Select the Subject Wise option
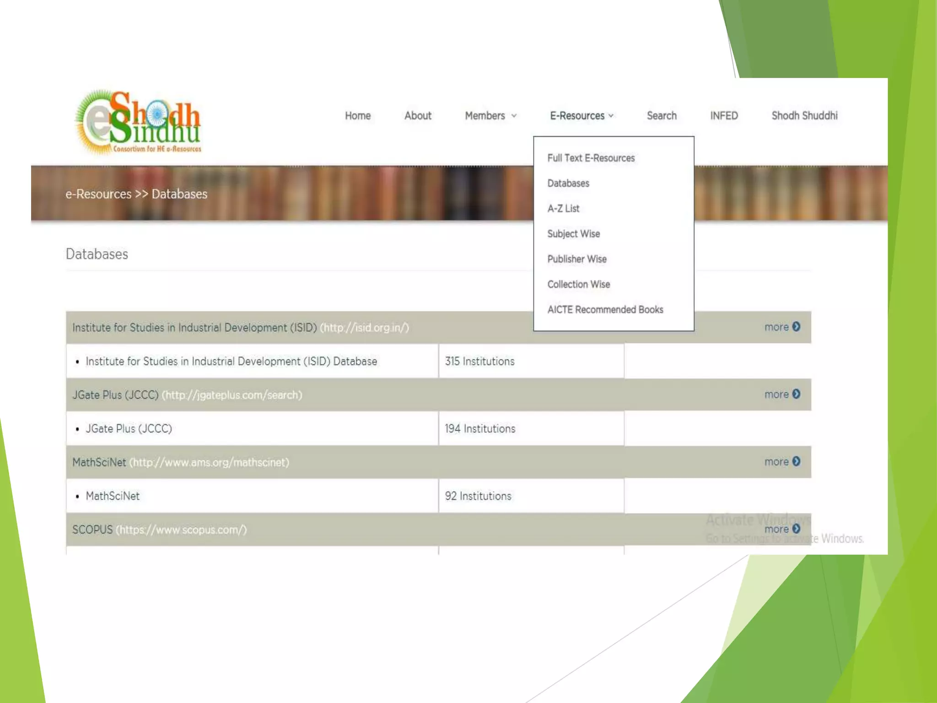 click(x=573, y=234)
